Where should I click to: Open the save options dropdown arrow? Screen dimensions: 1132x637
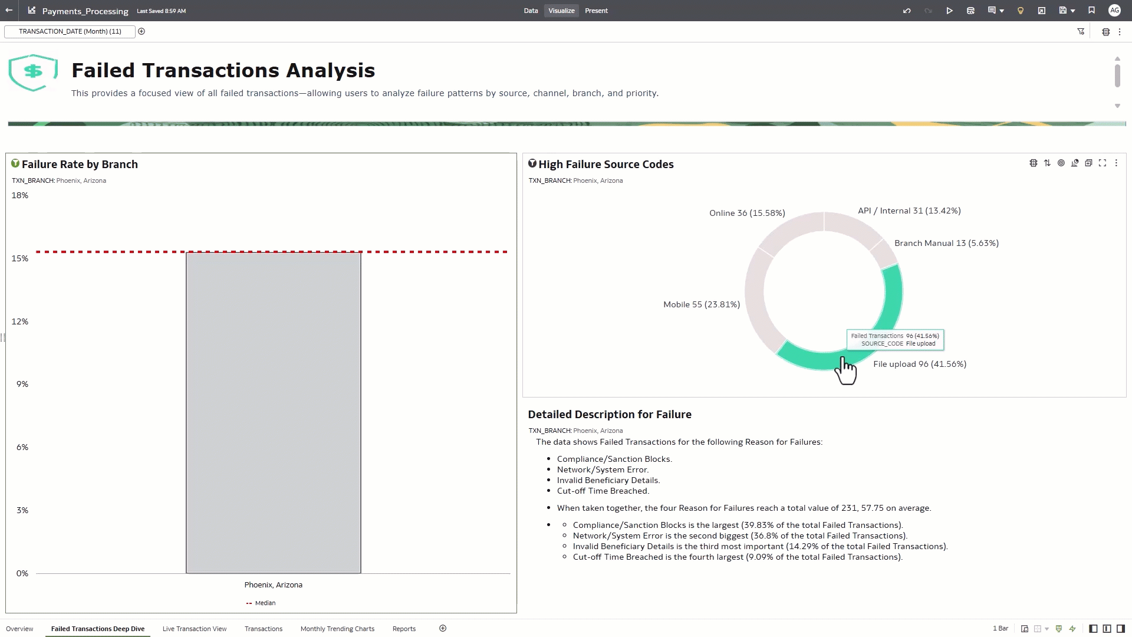coord(1071,10)
